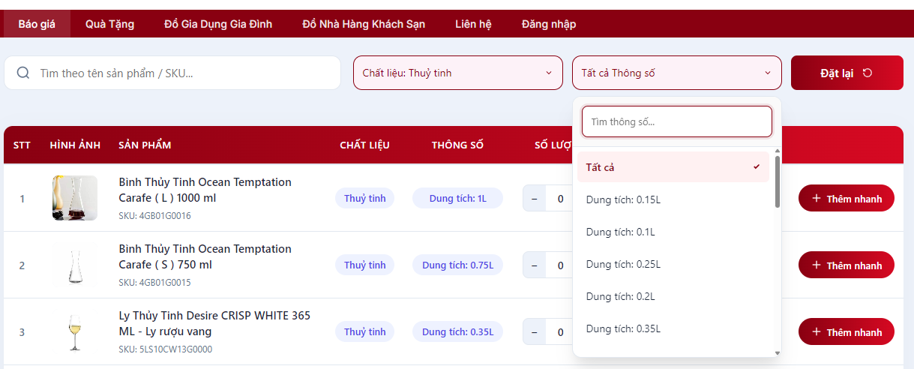
Task: Go to 'Đồ Nhà Hàng Khách Sạn' tab
Action: pyautogui.click(x=364, y=24)
